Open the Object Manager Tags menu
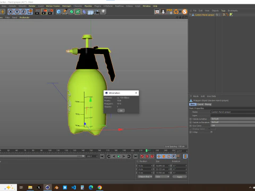Viewport: 255px width, 191px height. [223, 11]
